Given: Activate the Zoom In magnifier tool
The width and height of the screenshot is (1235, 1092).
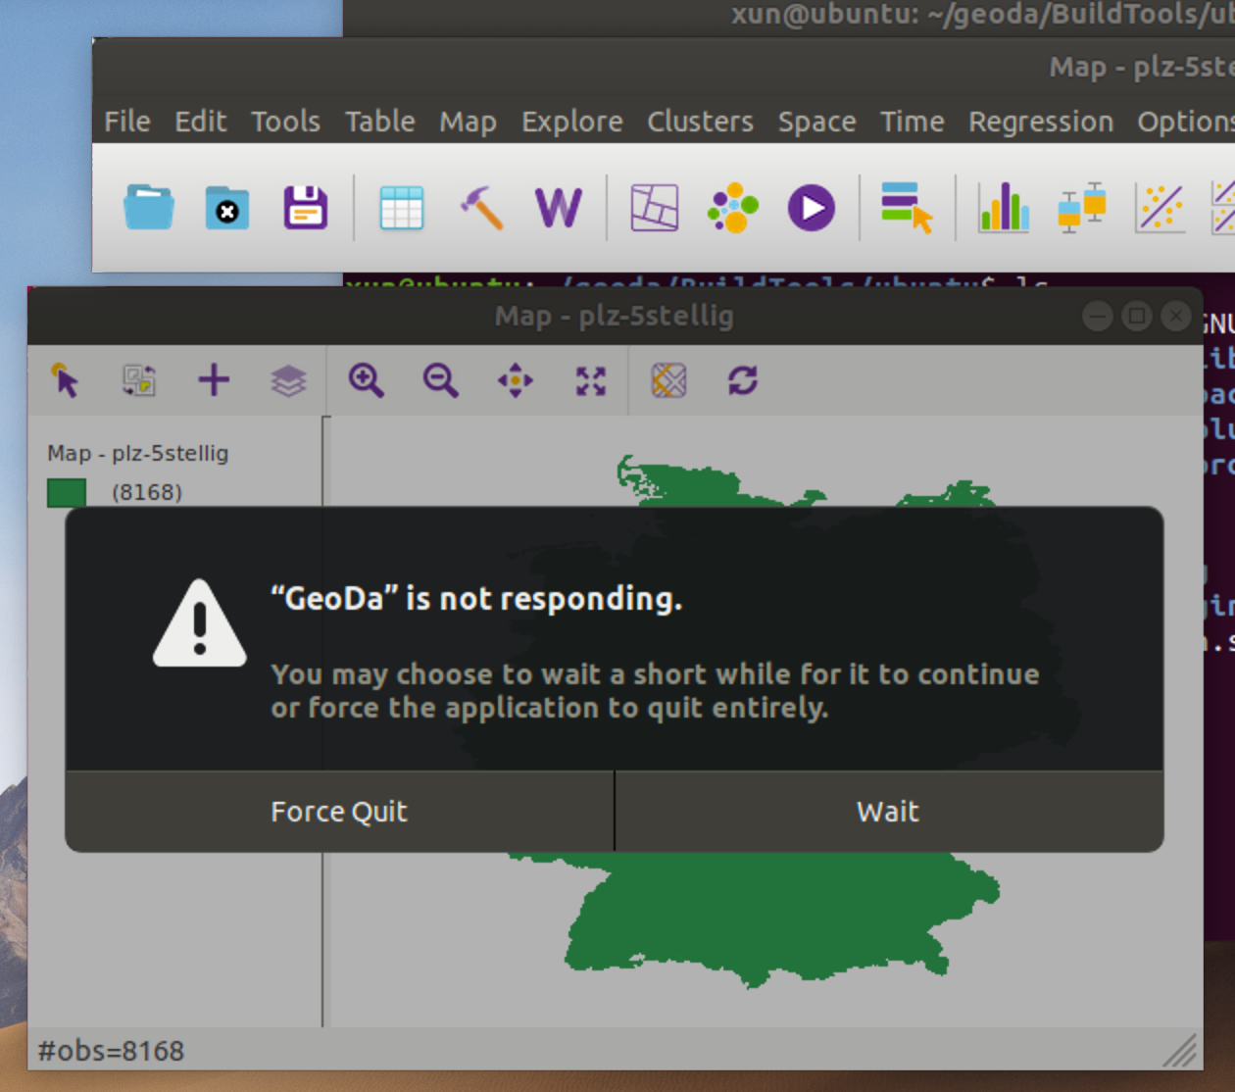Looking at the screenshot, I should 365,381.
